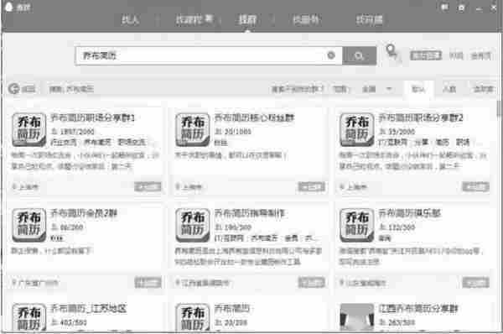
Task: Click the QQ penguin logo in title bar
Action: 9,7
